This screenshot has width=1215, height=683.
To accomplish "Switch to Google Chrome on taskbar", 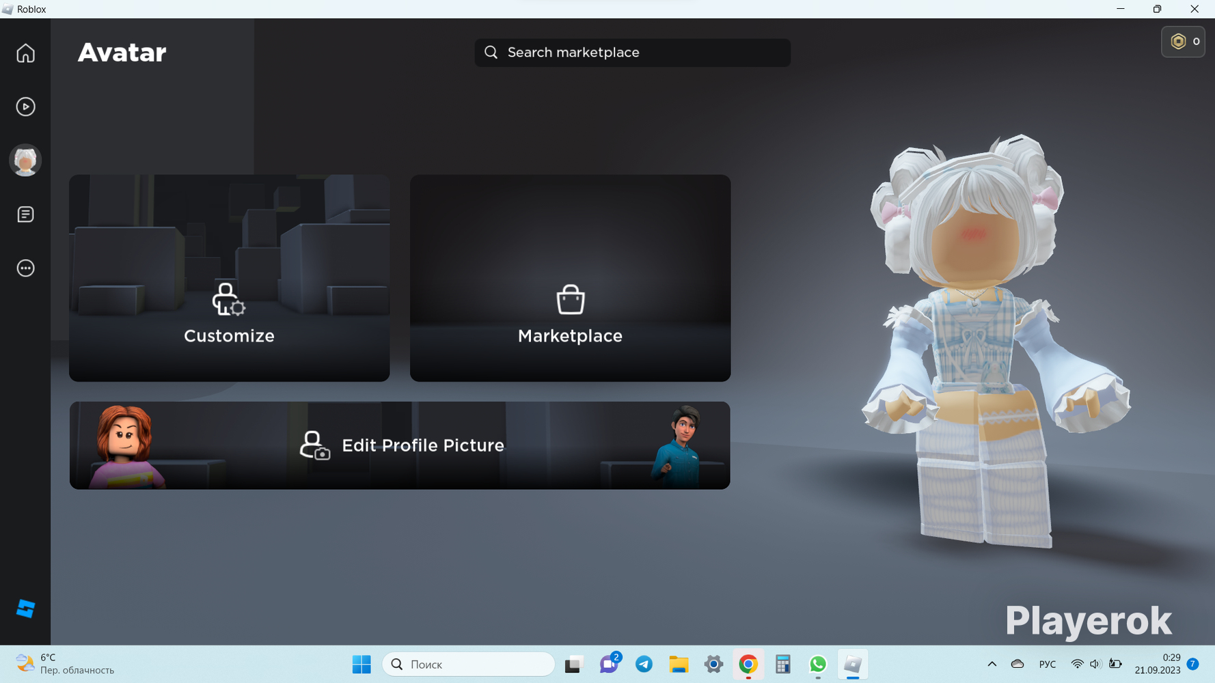I will pos(748,664).
